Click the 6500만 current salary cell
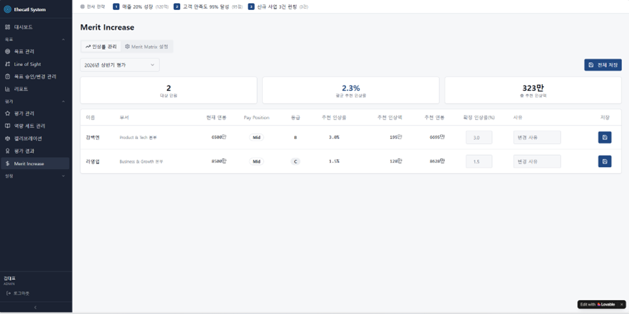The width and height of the screenshot is (629, 314). click(219, 138)
